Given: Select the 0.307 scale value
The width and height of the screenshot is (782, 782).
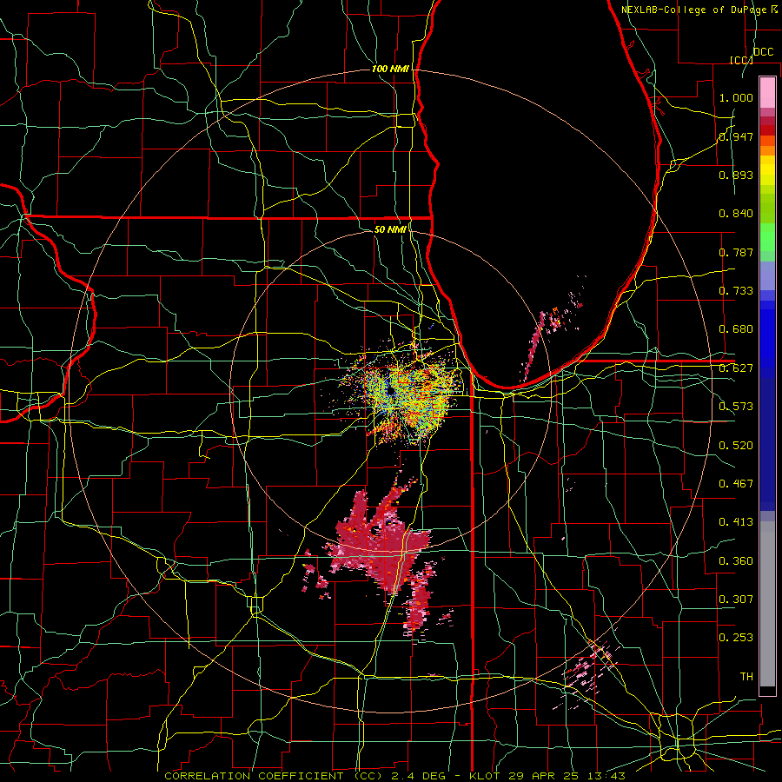Looking at the screenshot, I should coord(736,600).
